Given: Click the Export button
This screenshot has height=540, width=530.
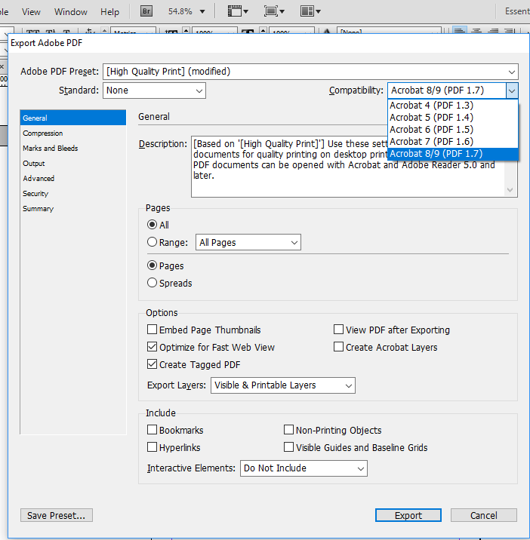Looking at the screenshot, I should click(408, 515).
